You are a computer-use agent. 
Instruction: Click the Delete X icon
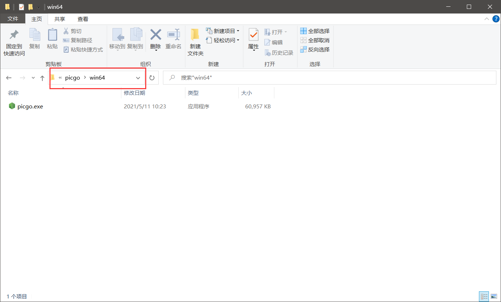155,35
